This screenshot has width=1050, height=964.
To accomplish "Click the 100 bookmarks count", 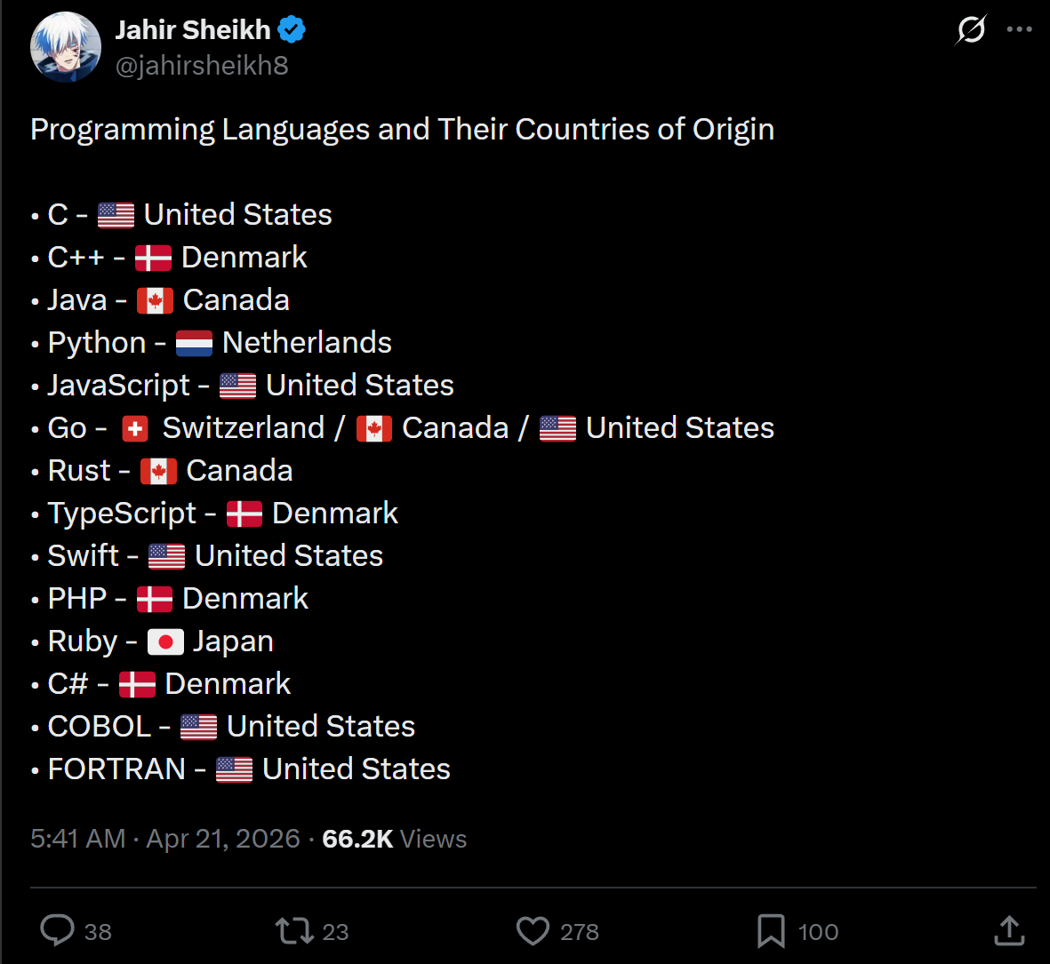I will (818, 932).
